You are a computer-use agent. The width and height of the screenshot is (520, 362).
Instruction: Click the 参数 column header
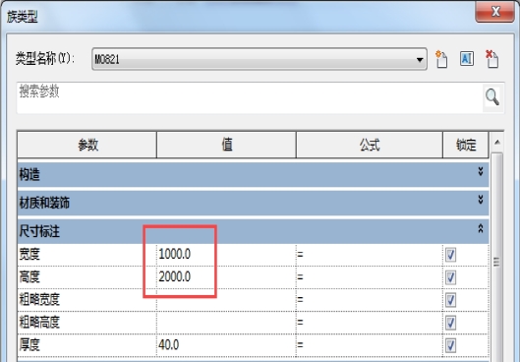pyautogui.click(x=87, y=145)
